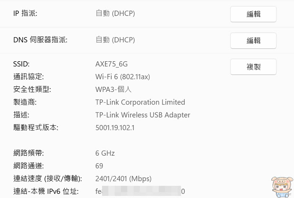Select the 6 GHz network band value
This screenshot has height=198, width=294.
tap(105, 153)
